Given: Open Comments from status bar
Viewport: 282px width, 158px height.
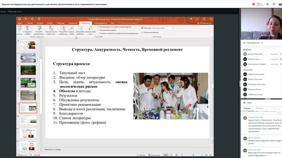Looking at the screenshot, I should click(x=154, y=155).
